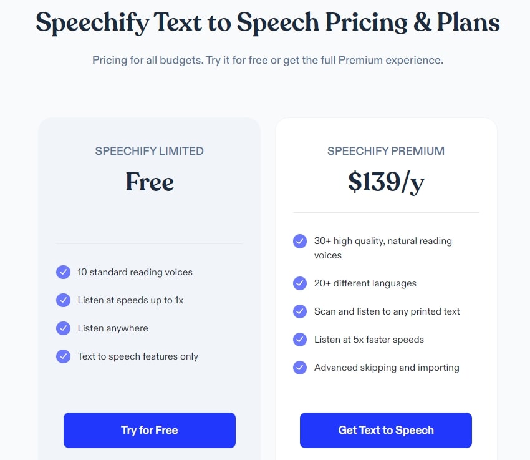Click checkmark beside Scan and listen to printed text
The image size is (530, 460).
[x=300, y=311]
